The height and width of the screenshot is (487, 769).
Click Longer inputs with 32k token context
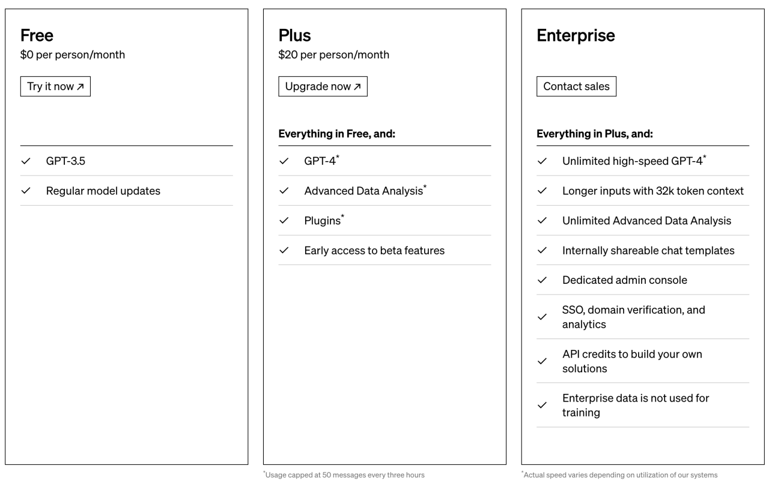[x=653, y=191]
